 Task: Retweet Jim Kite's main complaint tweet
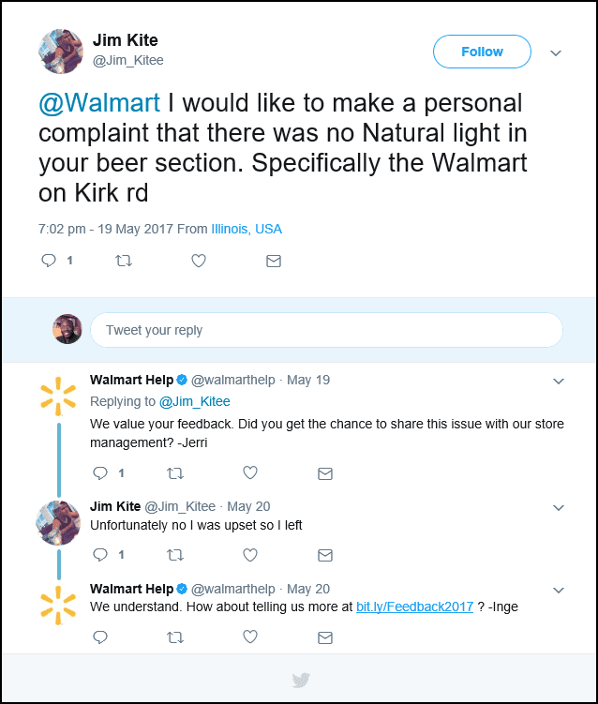(x=123, y=262)
